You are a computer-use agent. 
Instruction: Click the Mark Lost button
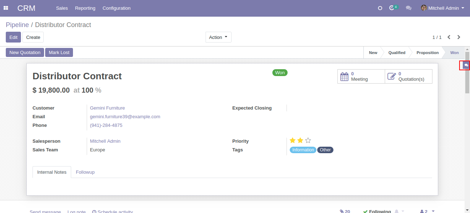59,53
